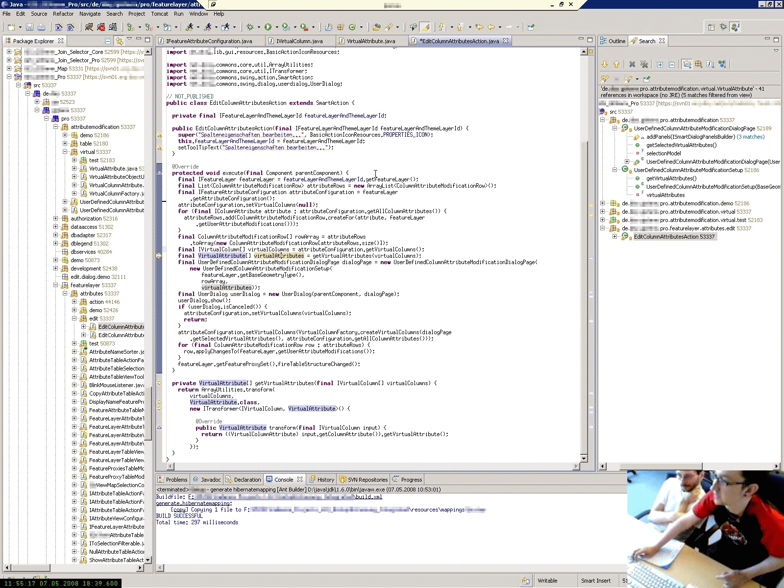784x588 pixels.
Task: Select EditColumnAttributesAction 53337 search result
Action: pyautogui.click(x=674, y=237)
